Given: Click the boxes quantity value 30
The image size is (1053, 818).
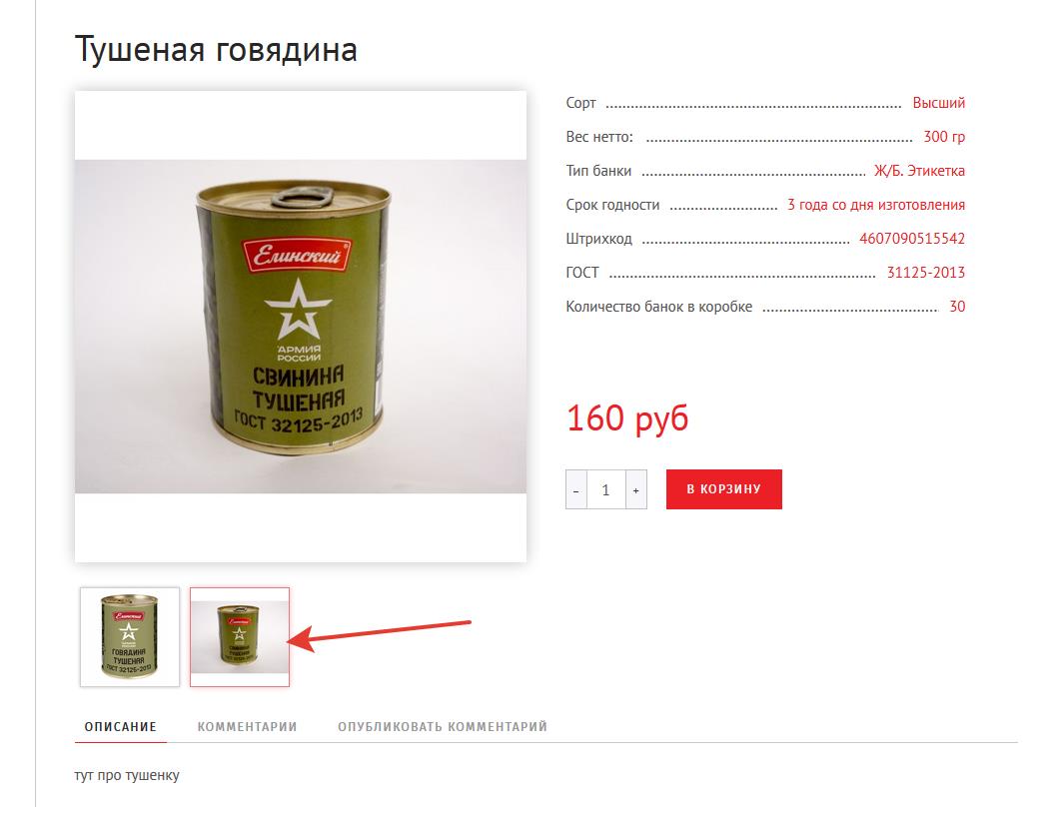Looking at the screenshot, I should [x=957, y=307].
